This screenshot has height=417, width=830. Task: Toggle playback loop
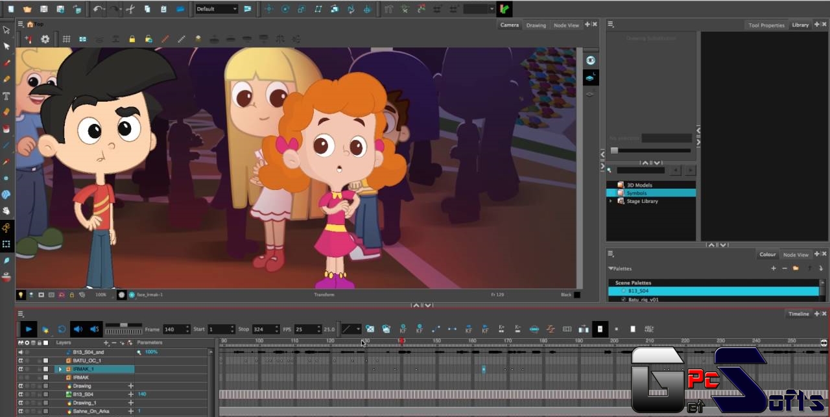click(62, 329)
